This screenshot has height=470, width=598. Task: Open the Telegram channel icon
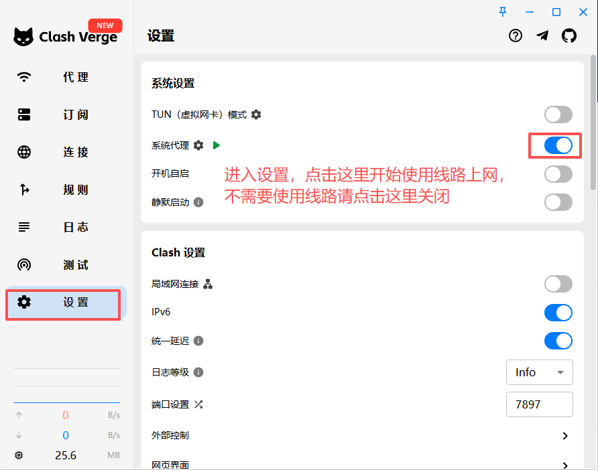[542, 36]
